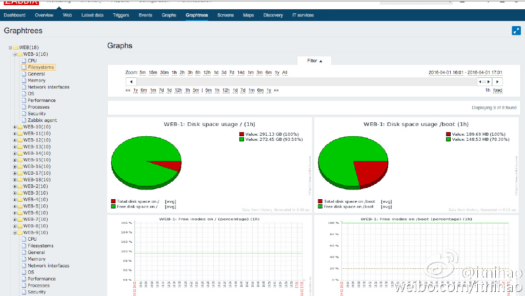The width and height of the screenshot is (525, 296).
Task: Expand the WEB-5(10) node
Action: pos(15,206)
